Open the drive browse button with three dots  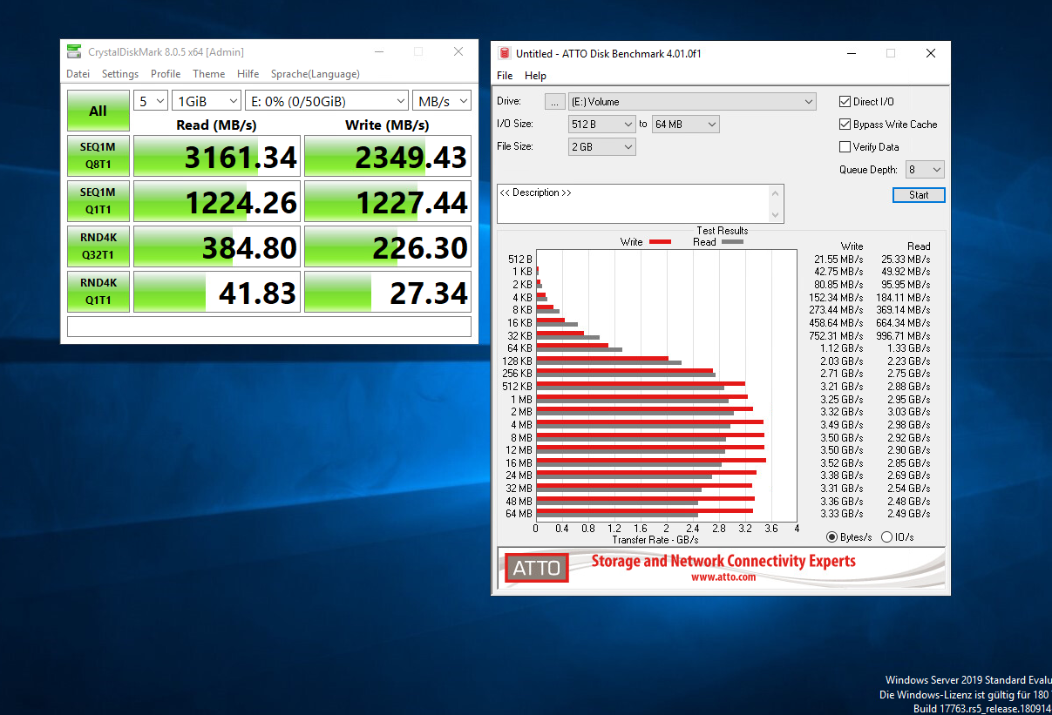(x=554, y=102)
